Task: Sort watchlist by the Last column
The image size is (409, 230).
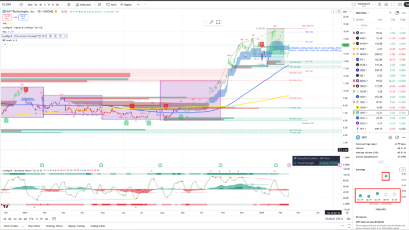Action: 379,19
